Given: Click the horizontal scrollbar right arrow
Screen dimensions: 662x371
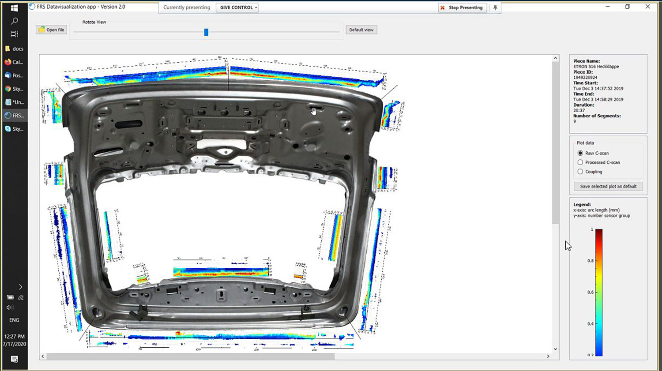Looking at the screenshot, I should click(x=548, y=356).
